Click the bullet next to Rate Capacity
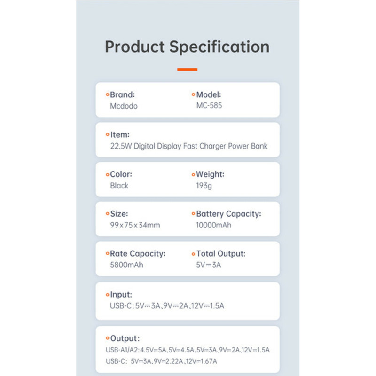376x376 pixels. [107, 254]
